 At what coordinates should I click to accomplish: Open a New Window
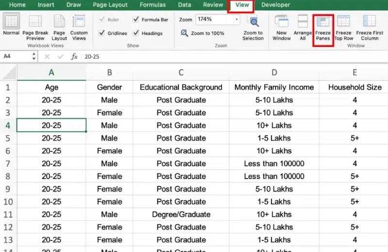281,28
